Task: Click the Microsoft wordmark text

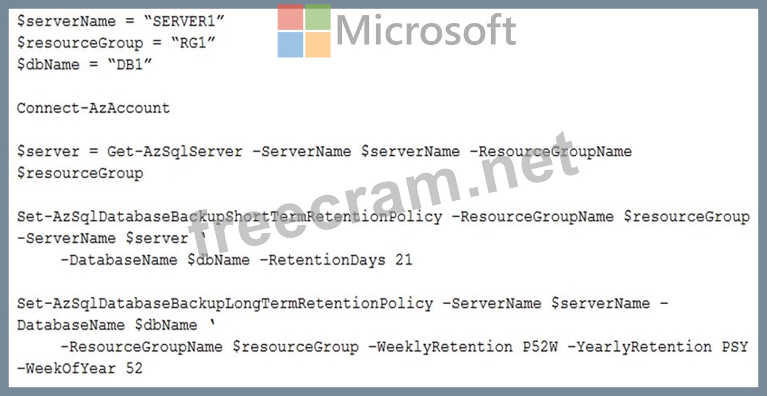Action: click(425, 31)
